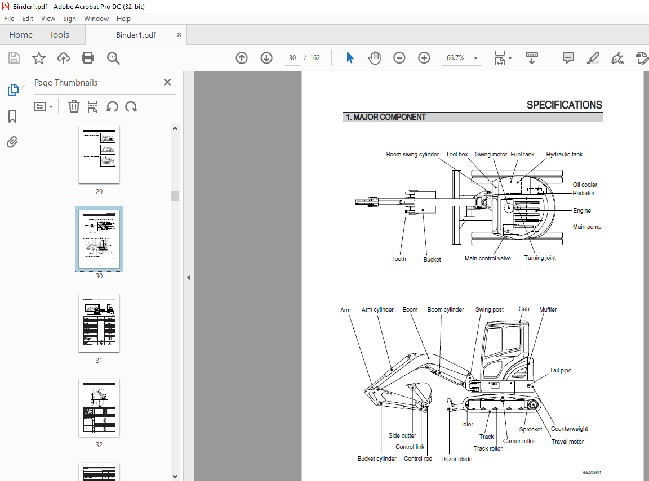Click the current page number field
Screen dimensions: 649x481
pyautogui.click(x=292, y=58)
